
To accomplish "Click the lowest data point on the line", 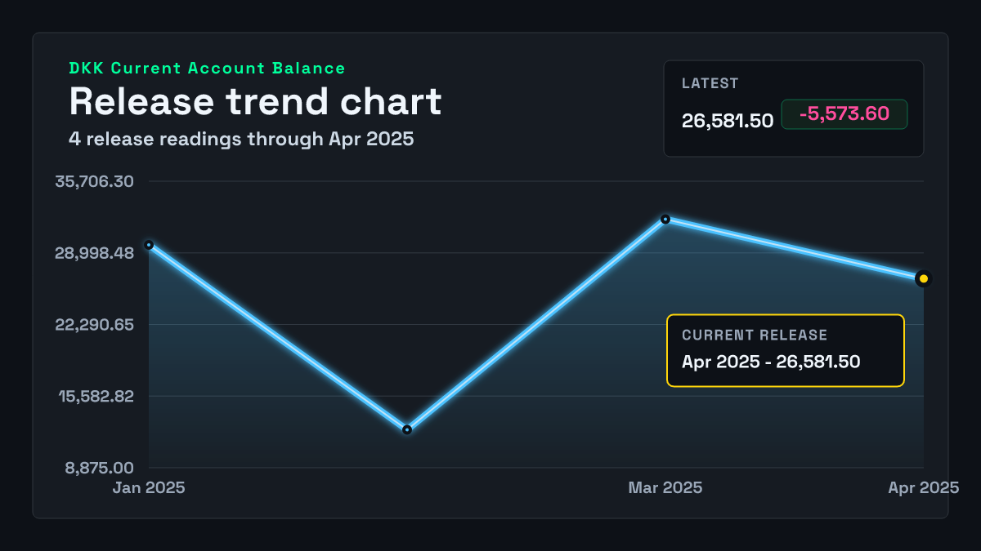I will tap(407, 429).
